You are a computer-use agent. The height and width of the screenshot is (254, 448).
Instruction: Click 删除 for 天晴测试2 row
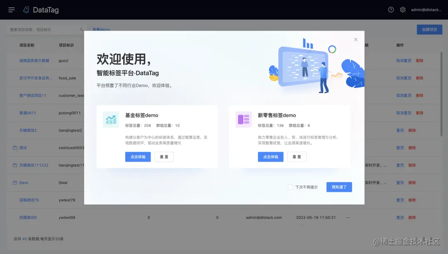(412, 131)
